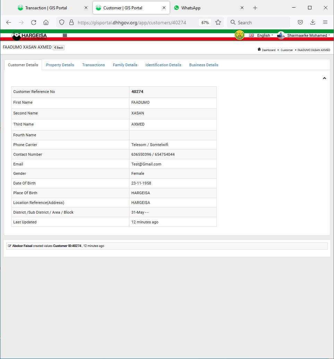Select Telesom / Somtelwifi carrier value

coord(150,145)
